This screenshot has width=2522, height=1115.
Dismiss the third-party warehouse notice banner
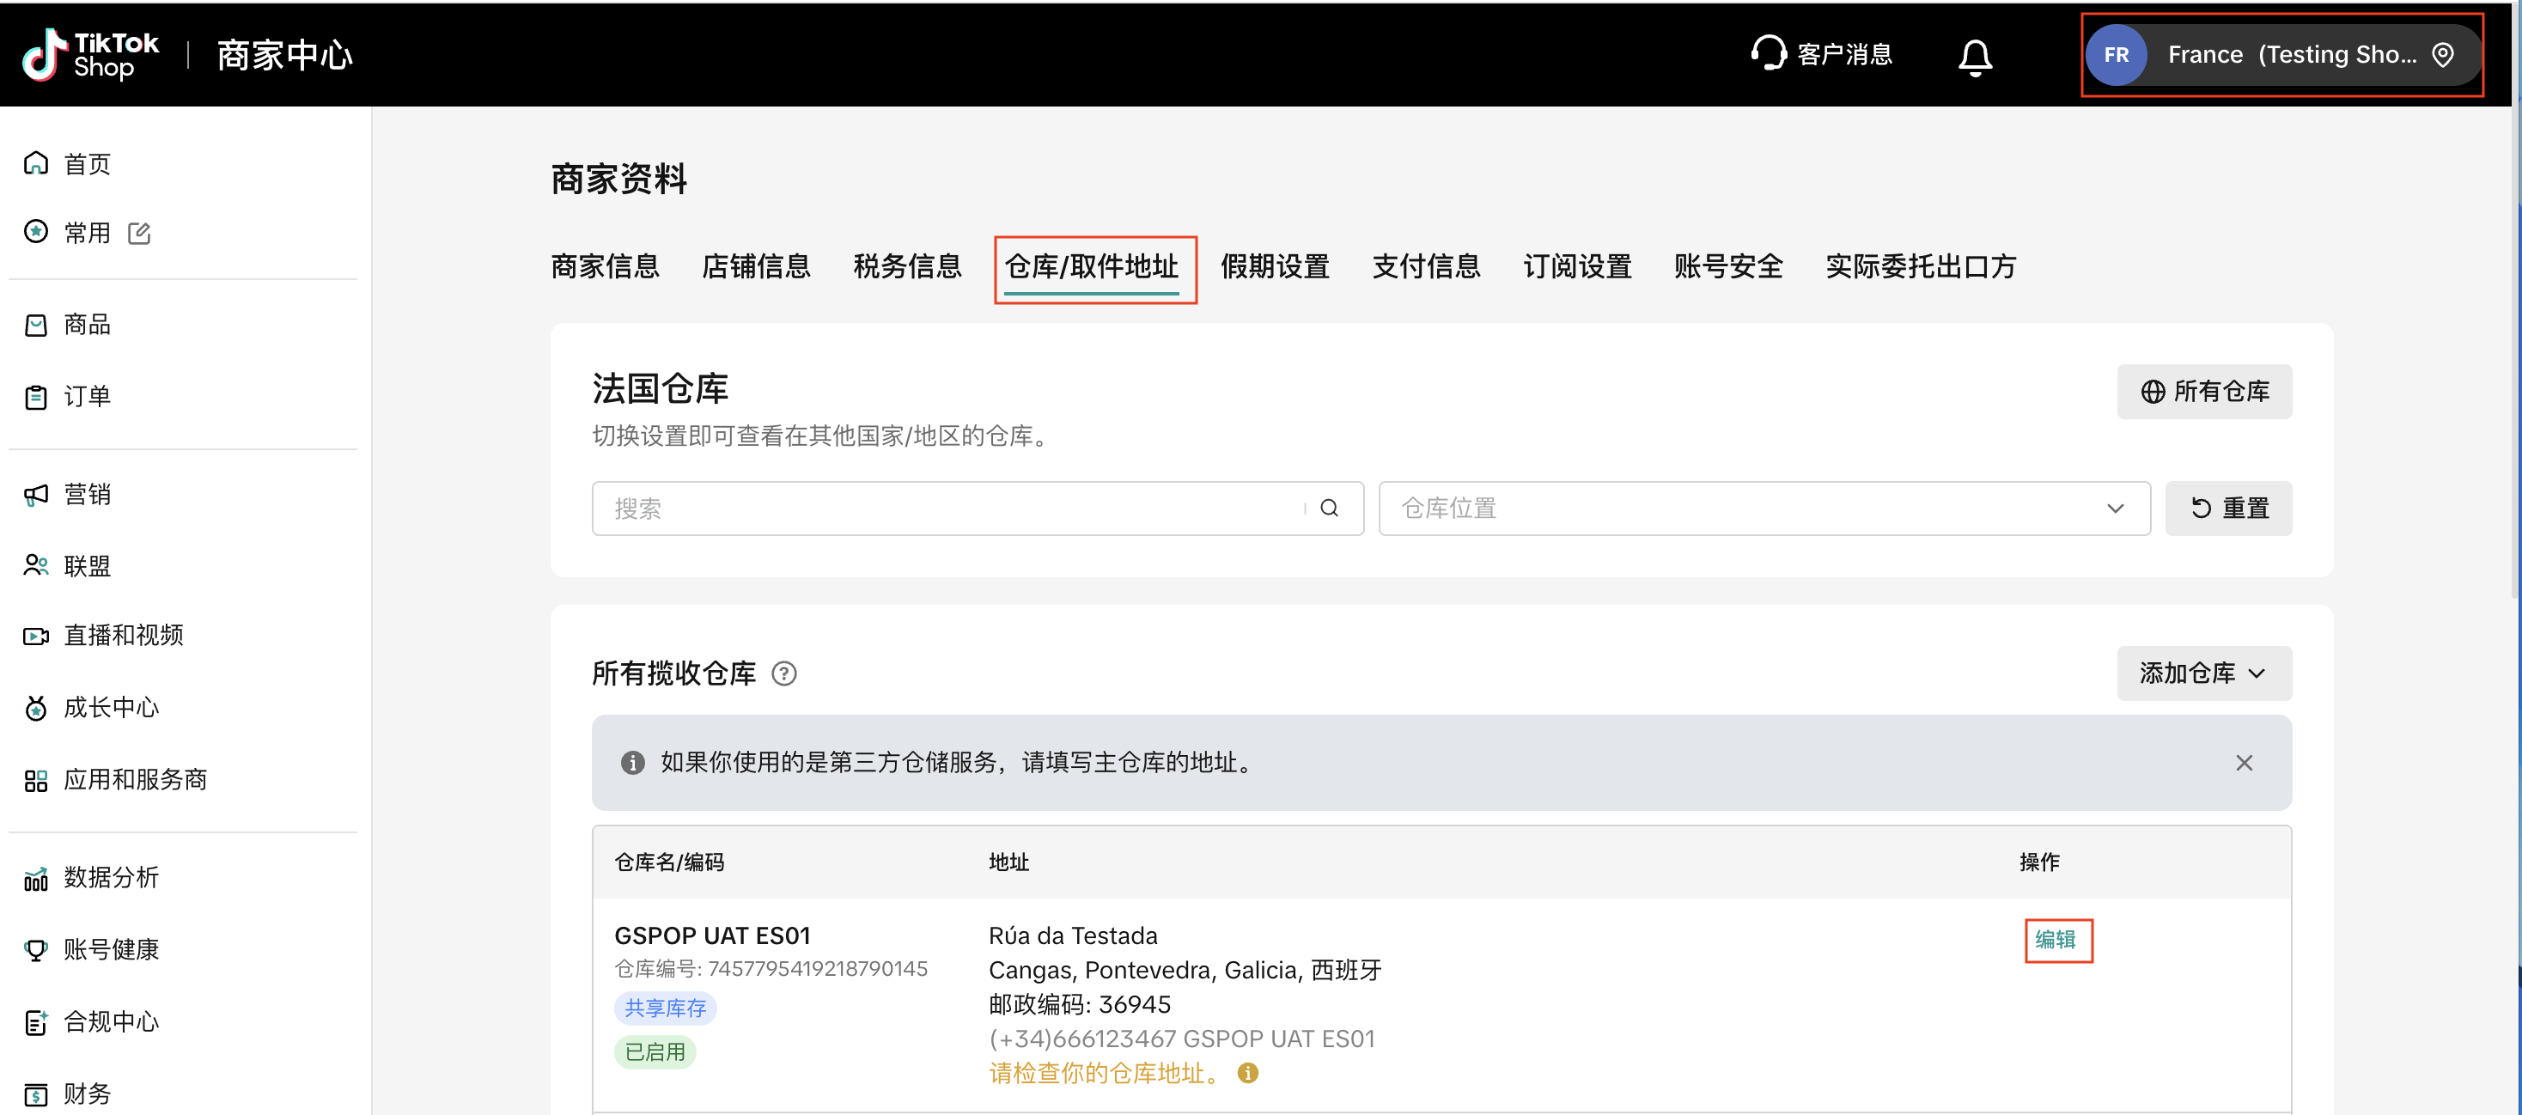(2243, 763)
